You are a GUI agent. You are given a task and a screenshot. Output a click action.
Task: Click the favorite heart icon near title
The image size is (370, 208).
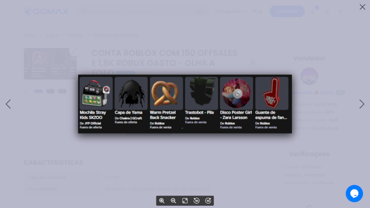(x=253, y=63)
